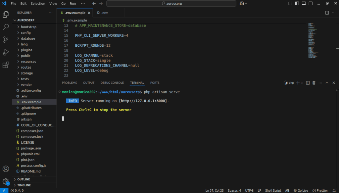Open the Search view in activity bar

click(6, 27)
